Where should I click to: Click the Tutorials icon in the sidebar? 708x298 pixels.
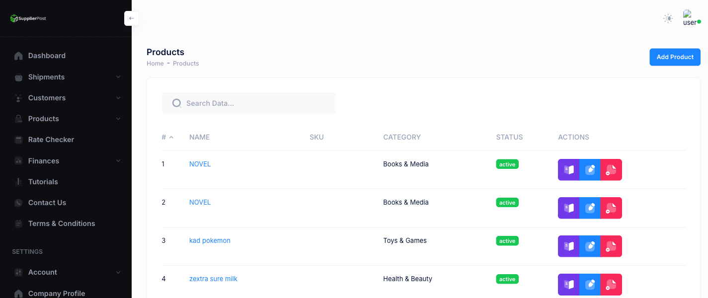click(18, 181)
